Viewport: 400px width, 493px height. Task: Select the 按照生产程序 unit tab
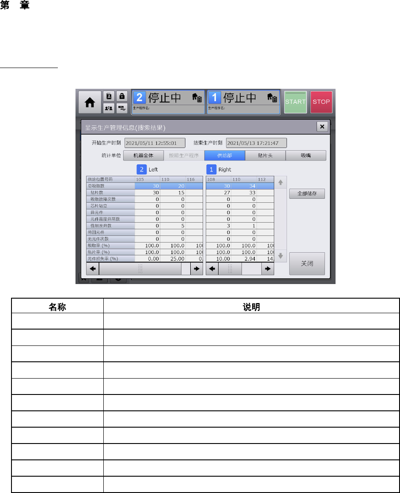184,155
